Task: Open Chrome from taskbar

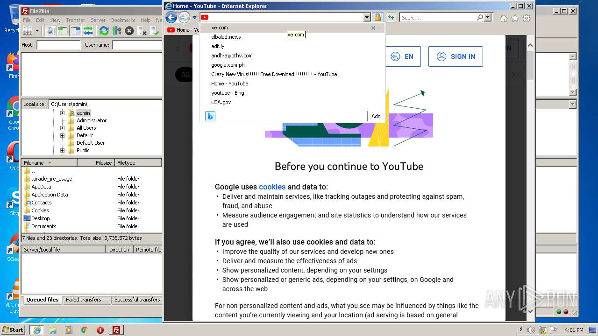Action: [x=84, y=330]
